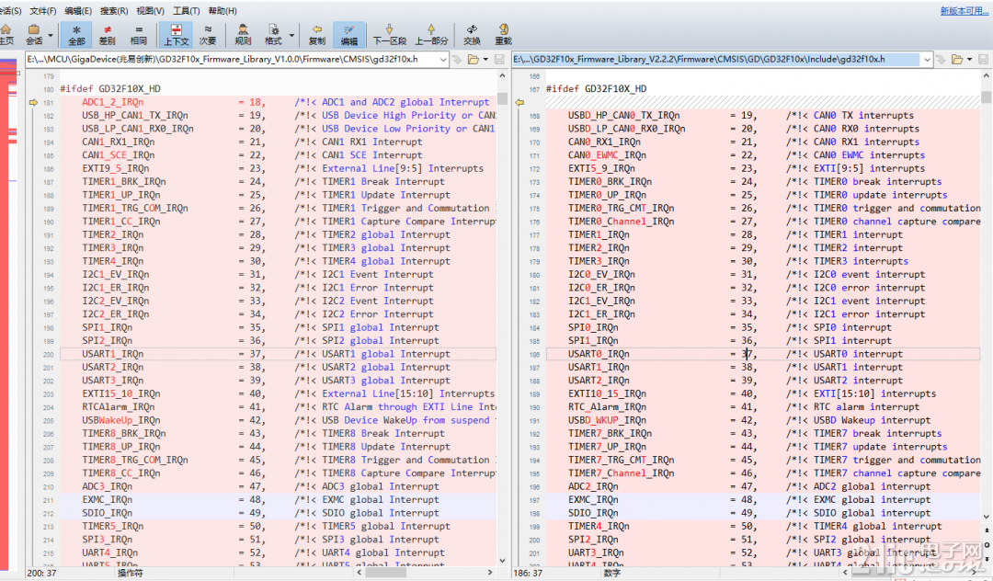
Task: Click the yellow copy-left arrow in right gutter
Action: (x=519, y=102)
